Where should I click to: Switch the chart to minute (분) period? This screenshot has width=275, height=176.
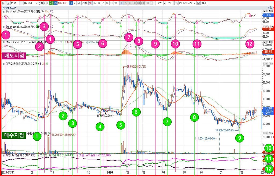pyautogui.click(x=107, y=3)
